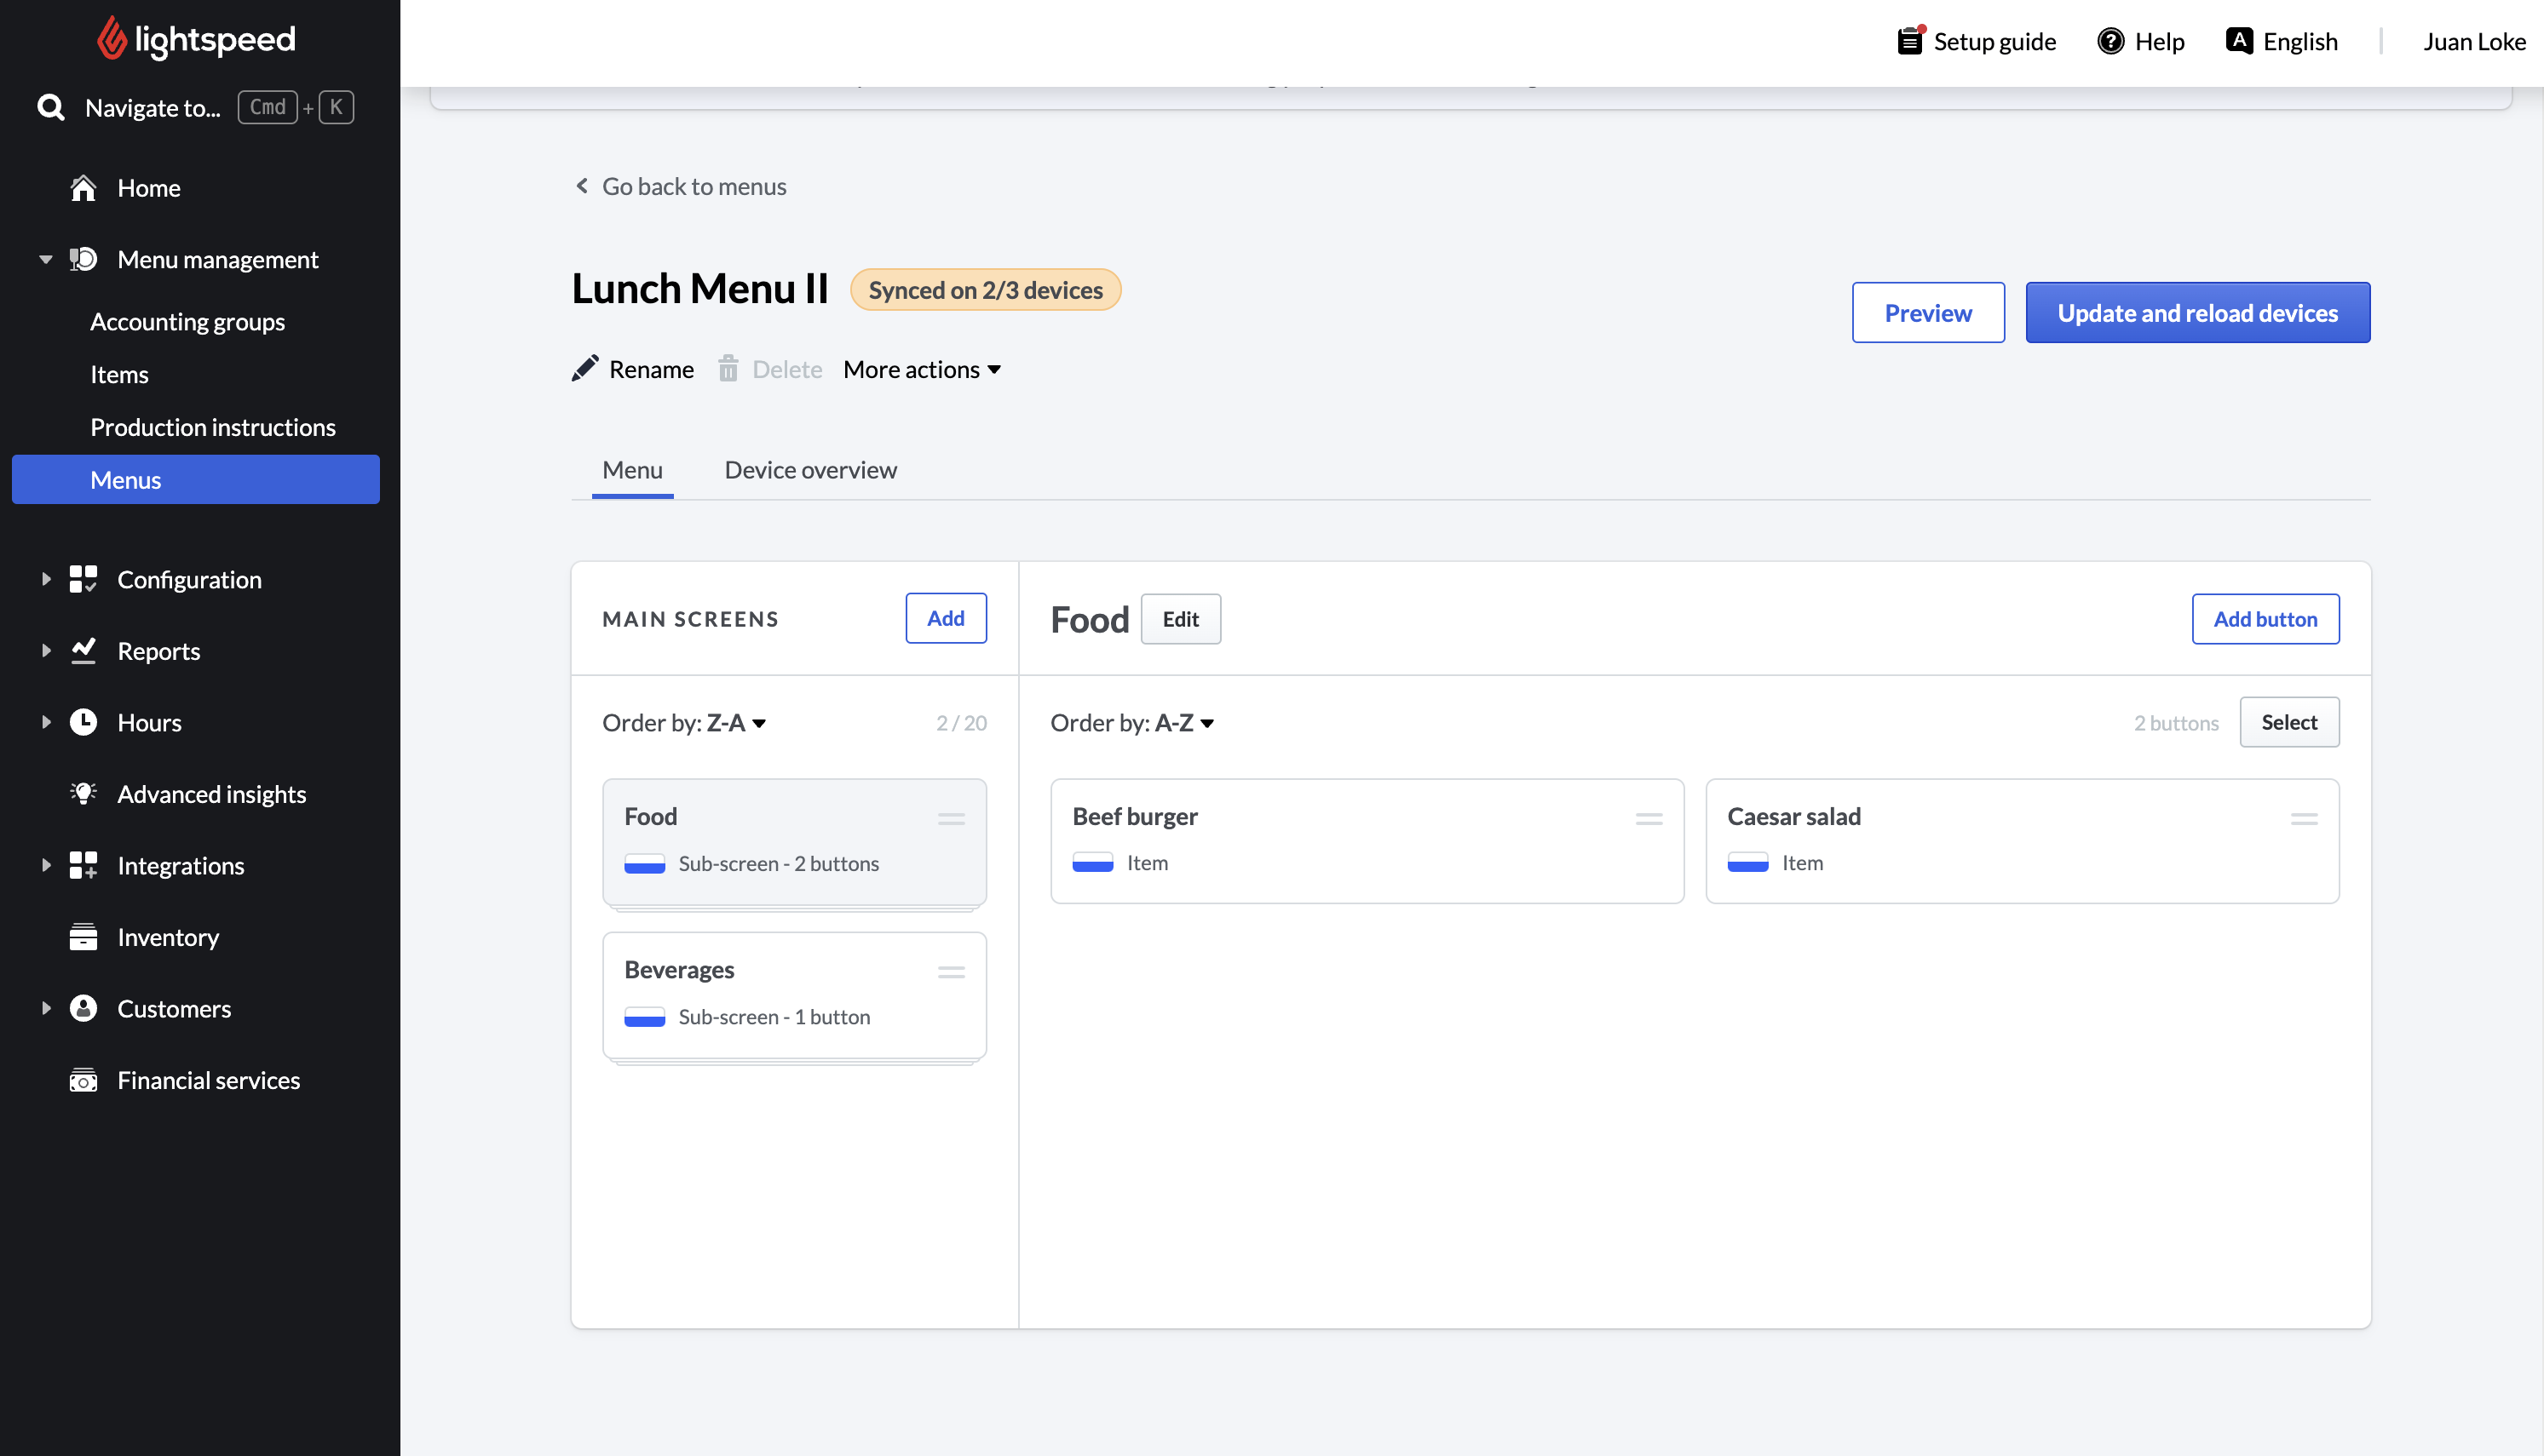Image resolution: width=2544 pixels, height=1456 pixels.
Task: Collapse the Menu management section arrow
Action: [45, 259]
